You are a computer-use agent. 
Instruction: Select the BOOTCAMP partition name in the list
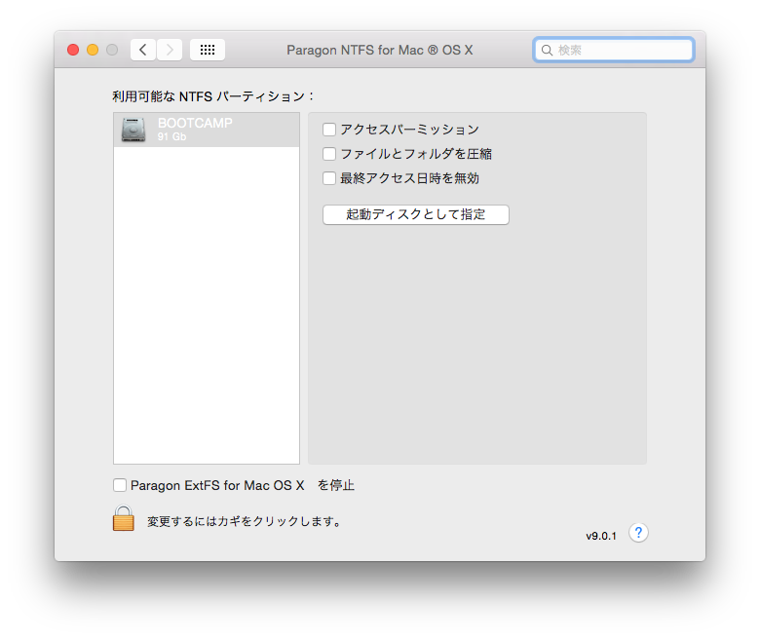pos(195,123)
